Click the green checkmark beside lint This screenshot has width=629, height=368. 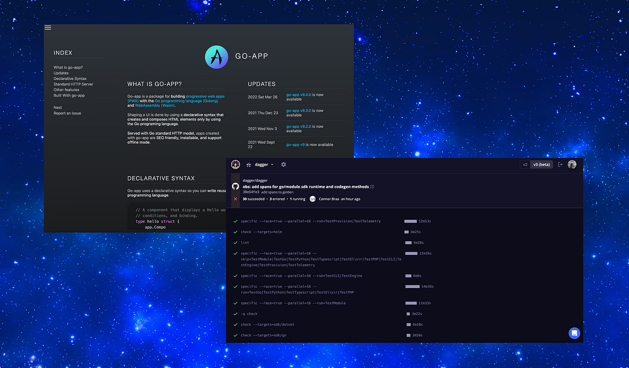point(235,242)
